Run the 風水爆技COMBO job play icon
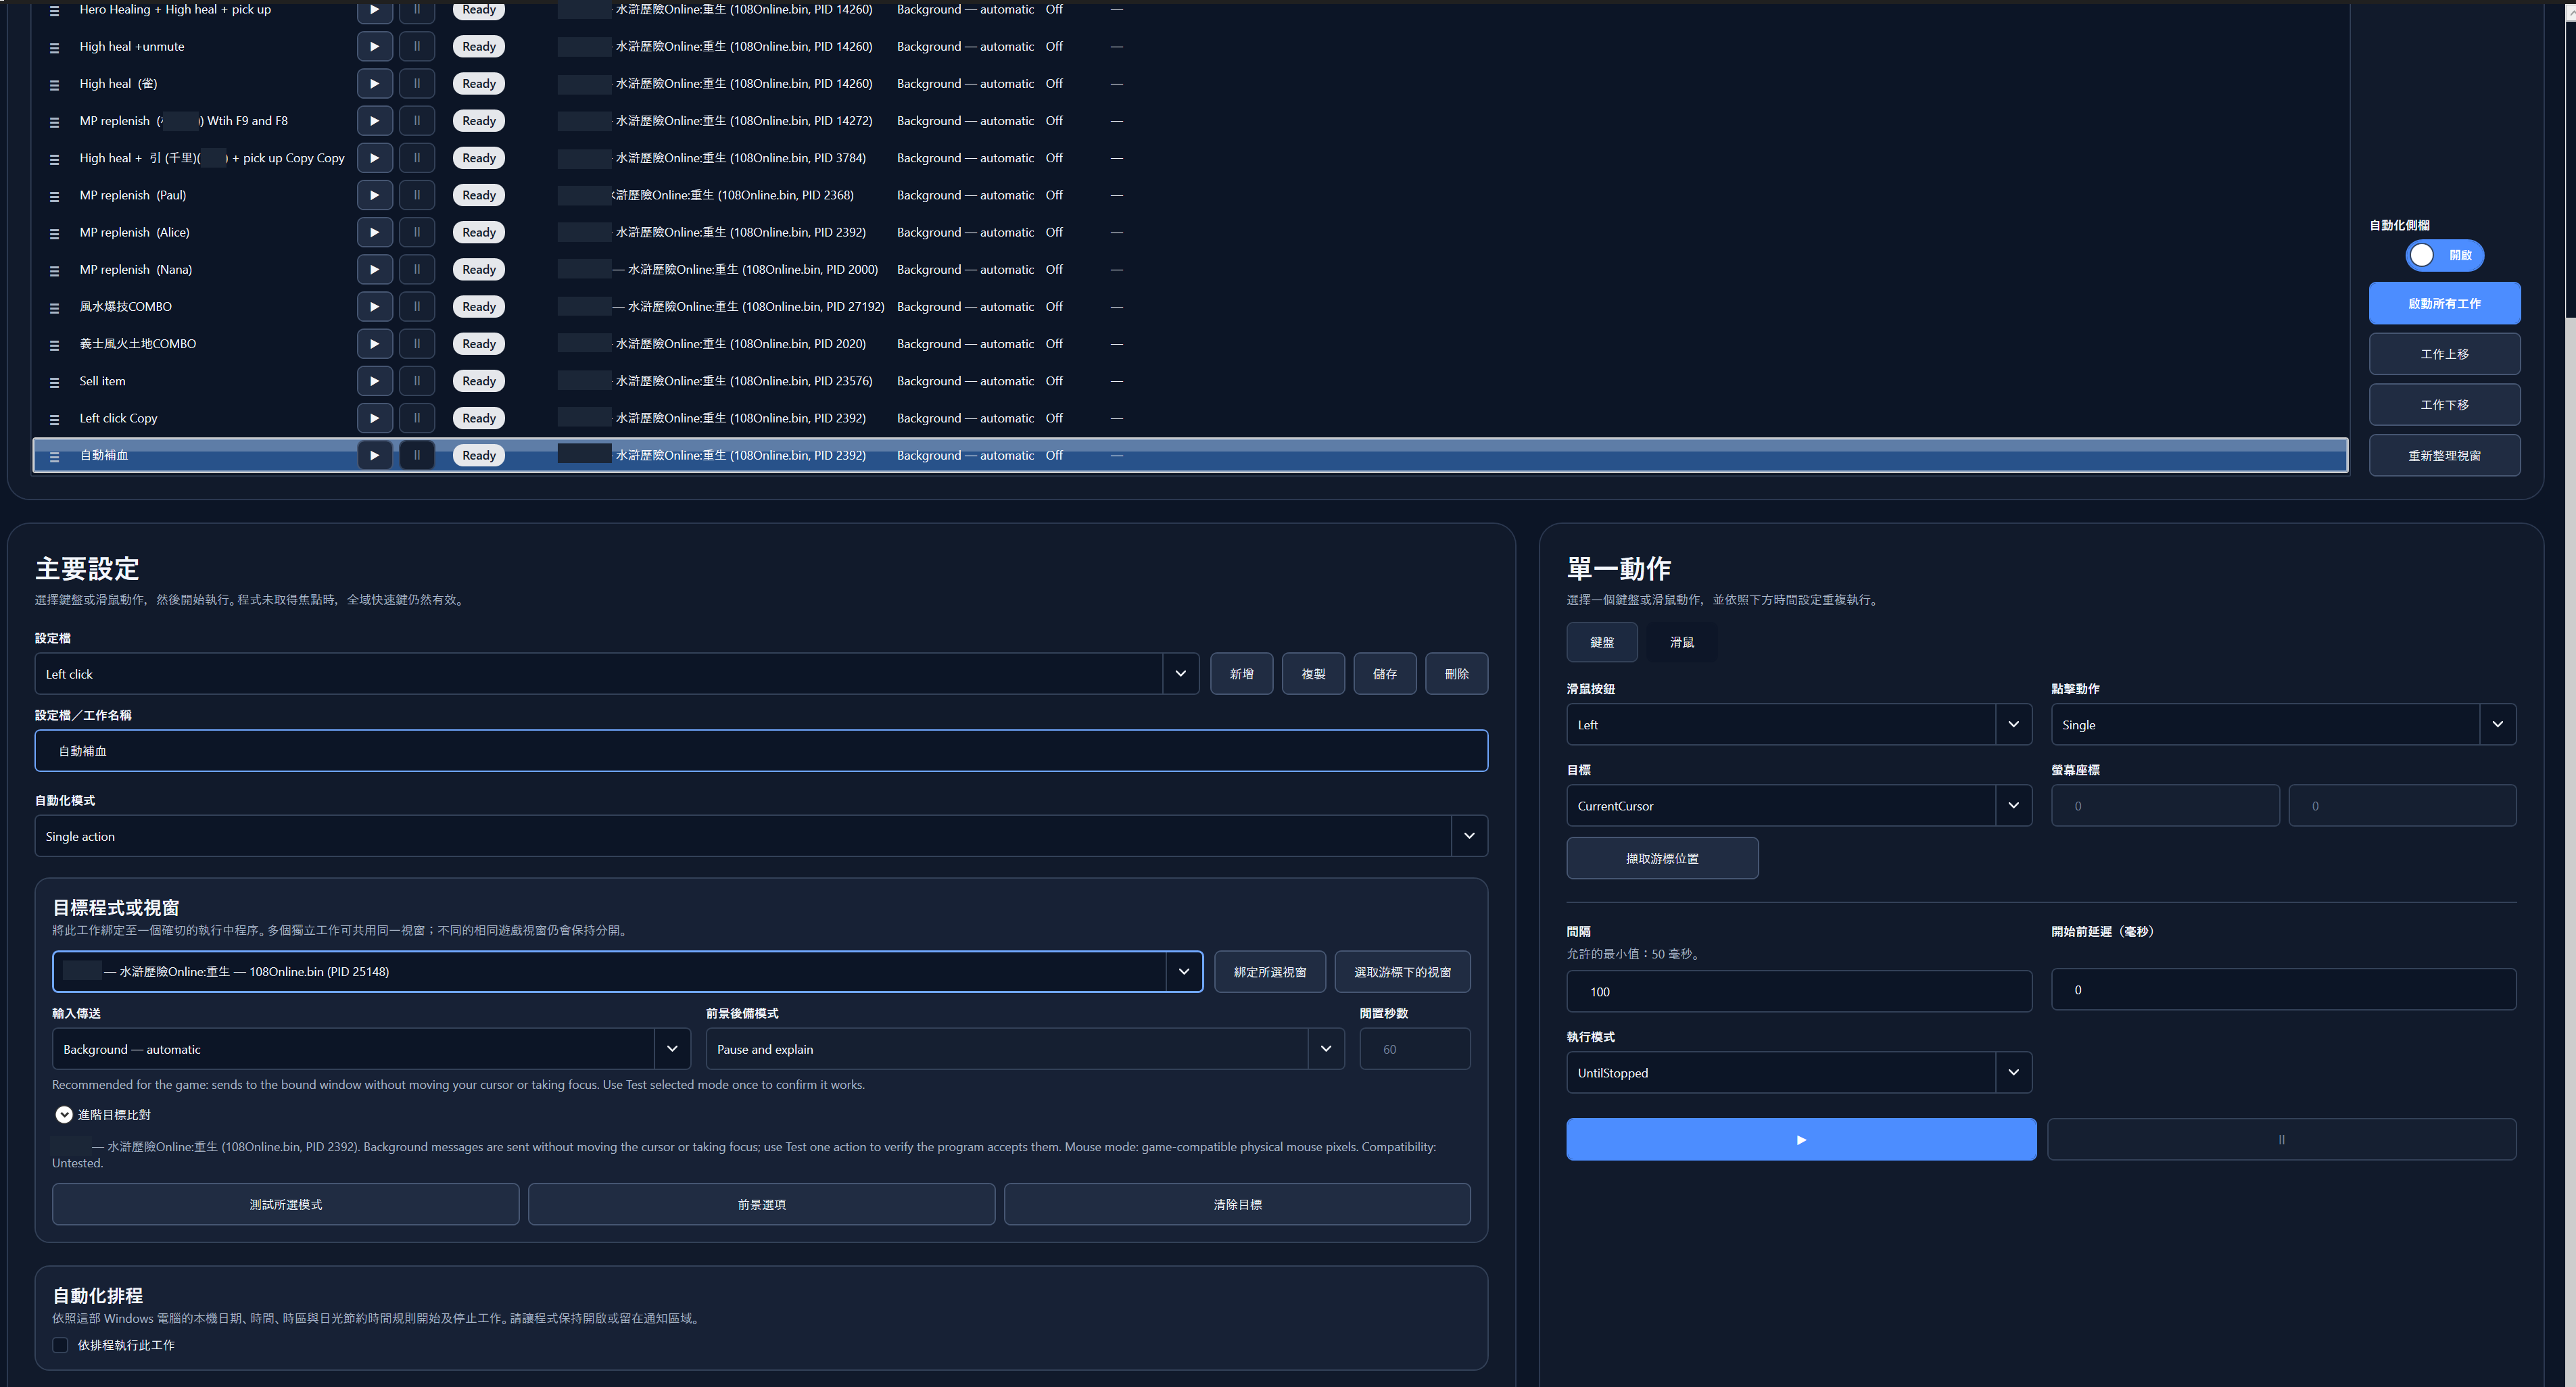The height and width of the screenshot is (1387, 2576). [374, 306]
